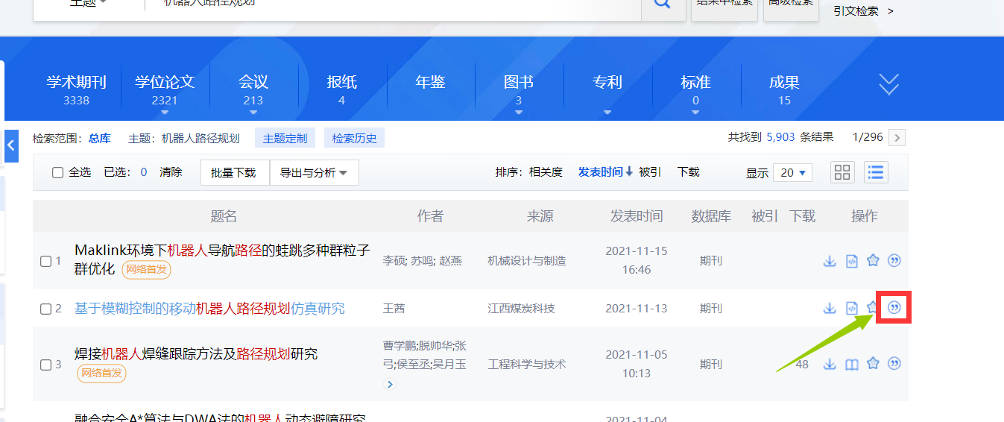
Task: Expand the 专利 sub-category arrow
Action: pyautogui.click(x=607, y=113)
